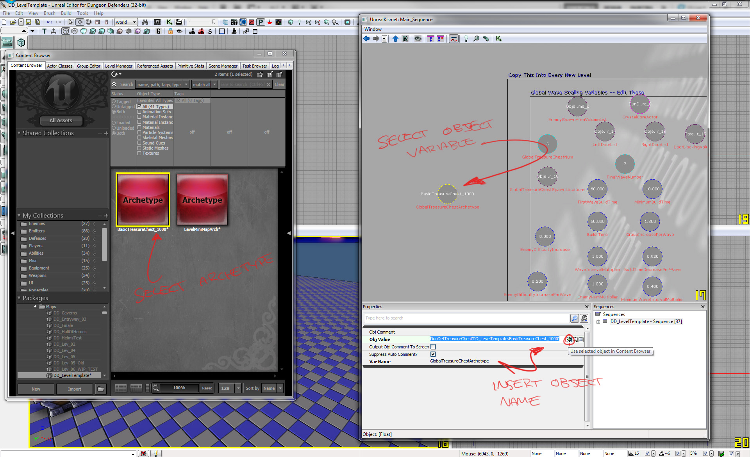
Task: Click the magnifier search icon in Kismet toolbar
Action: click(476, 39)
